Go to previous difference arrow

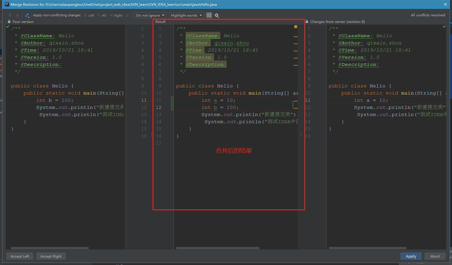pos(10,15)
